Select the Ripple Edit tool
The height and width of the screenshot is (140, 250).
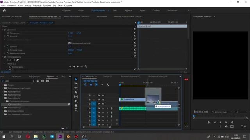point(76,88)
